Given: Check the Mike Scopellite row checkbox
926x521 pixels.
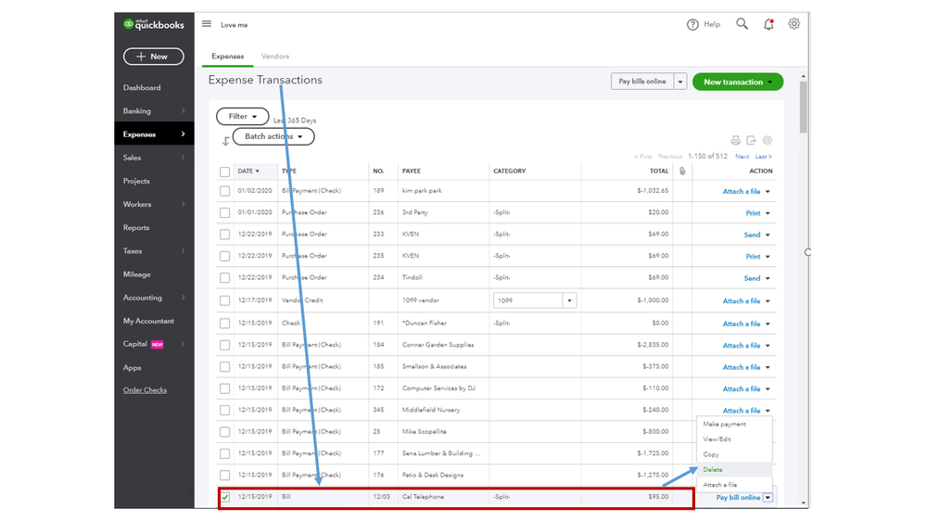Looking at the screenshot, I should pyautogui.click(x=224, y=432).
